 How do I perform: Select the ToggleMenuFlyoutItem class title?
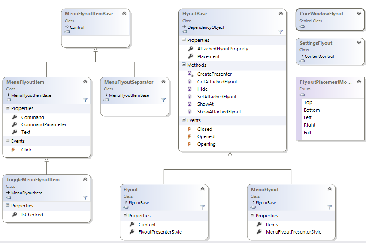tap(33, 180)
